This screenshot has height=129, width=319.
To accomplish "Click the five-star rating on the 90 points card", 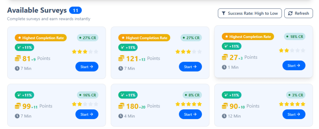I will click(x=292, y=104).
